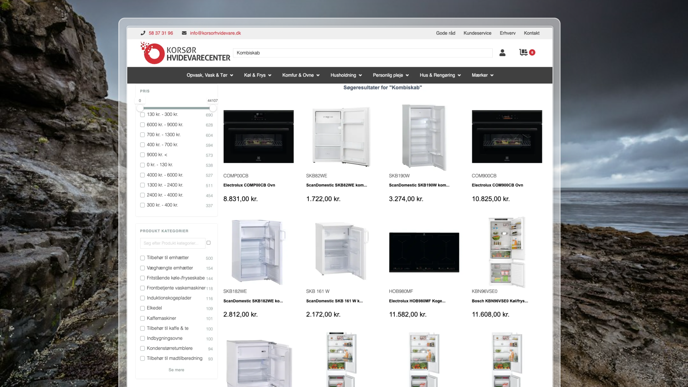Click the red cart count badge
This screenshot has width=688, height=387.
coord(532,52)
